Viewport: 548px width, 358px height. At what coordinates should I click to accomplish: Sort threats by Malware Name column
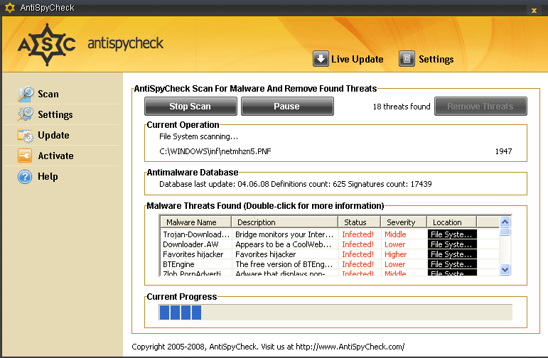pyautogui.click(x=195, y=222)
